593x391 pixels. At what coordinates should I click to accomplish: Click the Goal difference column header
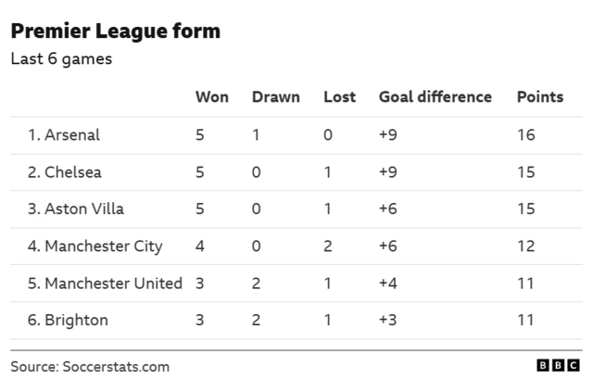tap(435, 97)
